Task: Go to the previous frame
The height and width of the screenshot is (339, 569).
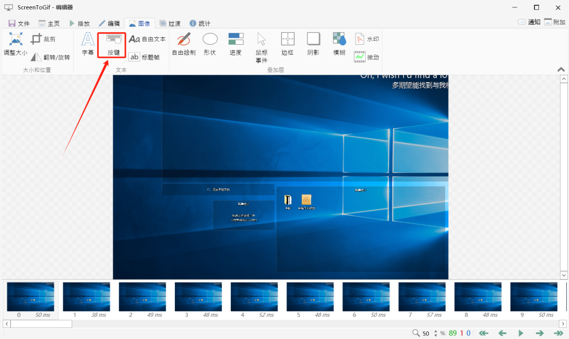Action: [502, 333]
